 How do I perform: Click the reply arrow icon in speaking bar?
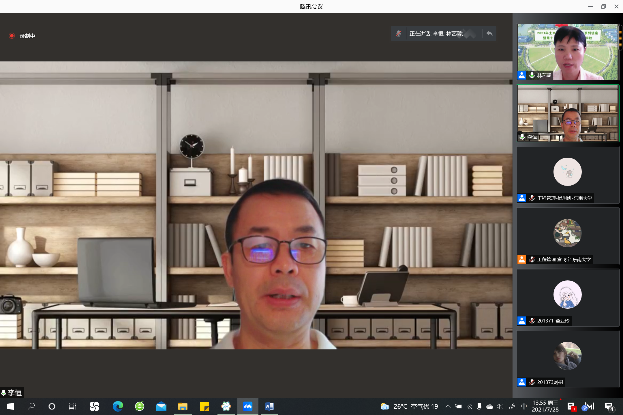pyautogui.click(x=489, y=33)
